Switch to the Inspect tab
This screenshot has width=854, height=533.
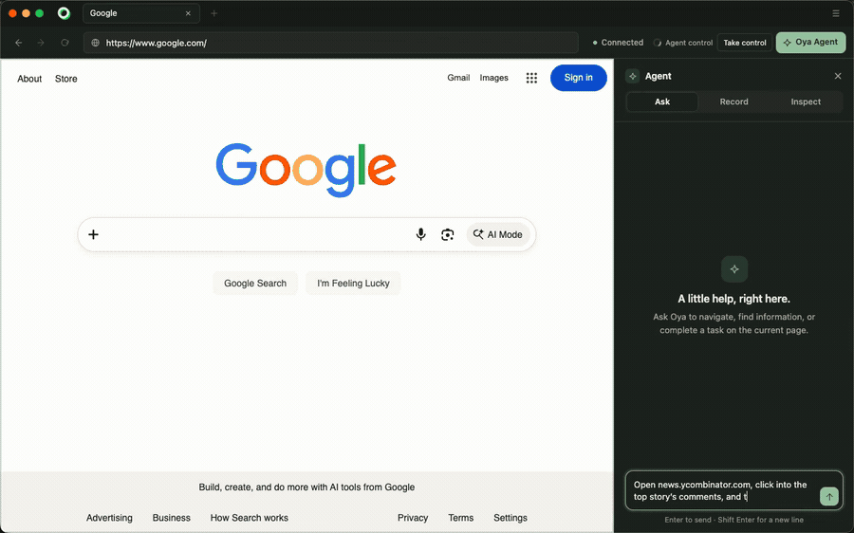(806, 101)
